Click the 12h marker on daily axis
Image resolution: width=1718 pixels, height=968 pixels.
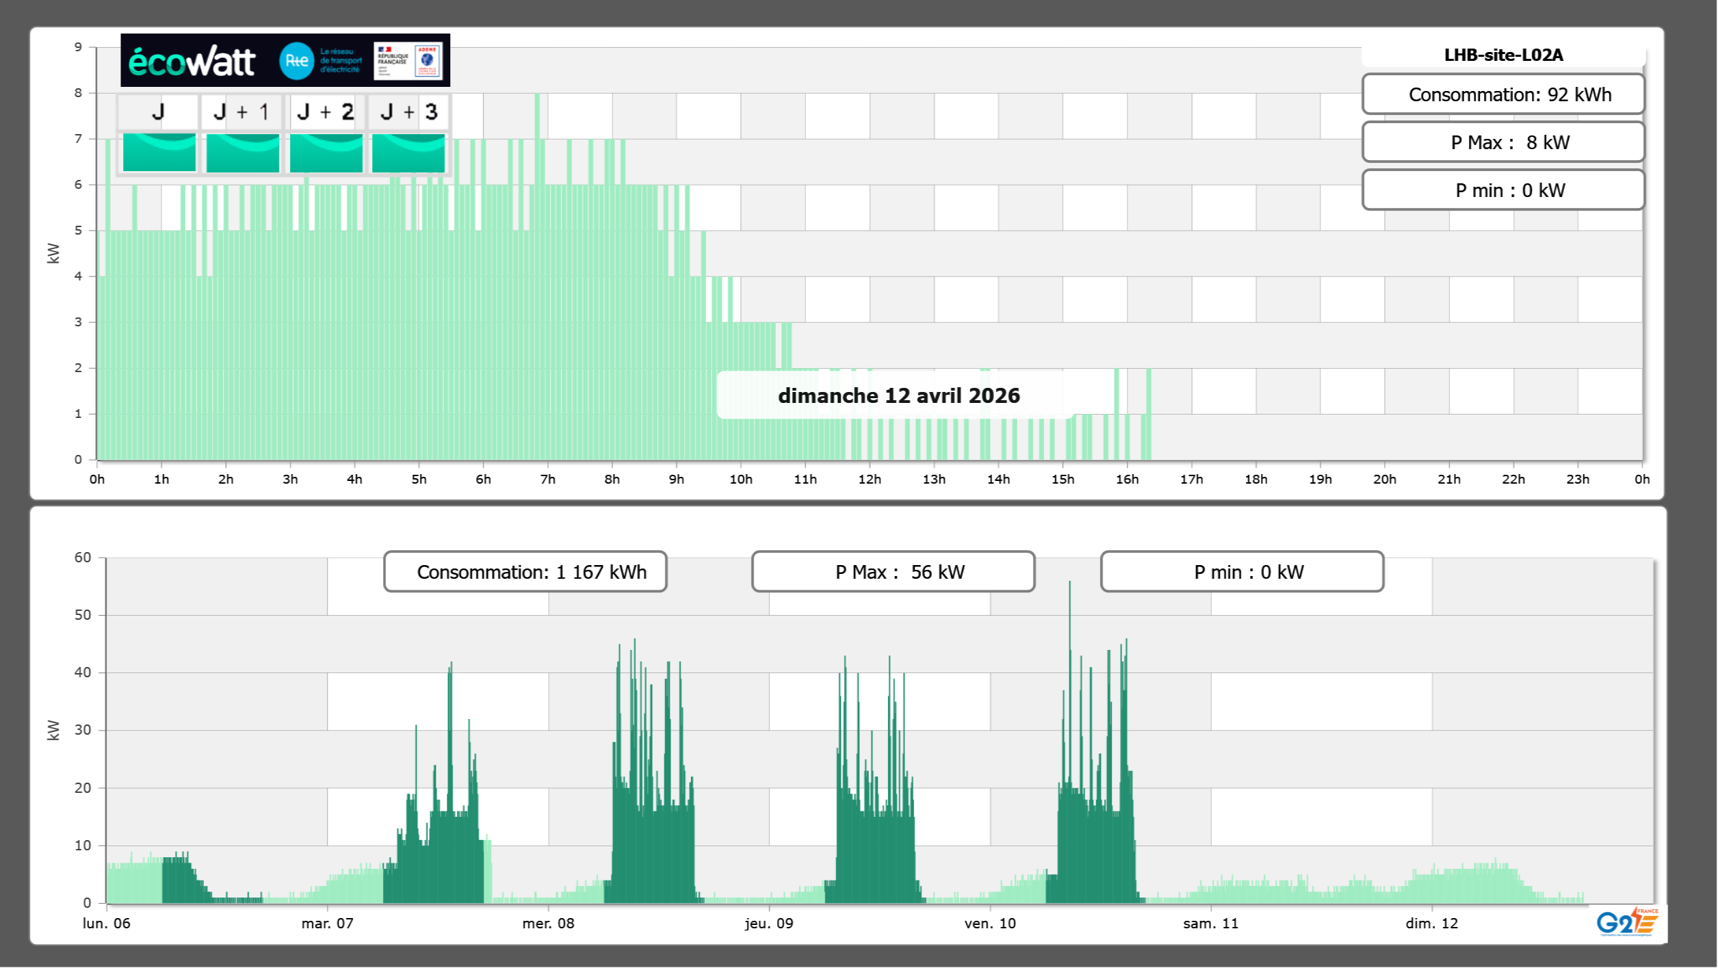click(x=869, y=479)
